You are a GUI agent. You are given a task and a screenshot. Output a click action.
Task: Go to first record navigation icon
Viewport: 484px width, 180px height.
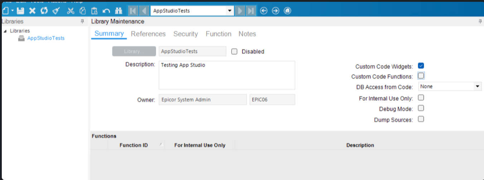pos(133,11)
